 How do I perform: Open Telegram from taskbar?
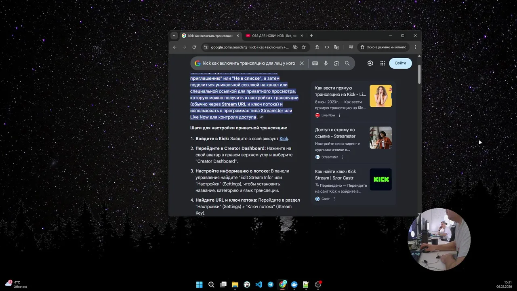[x=271, y=285]
